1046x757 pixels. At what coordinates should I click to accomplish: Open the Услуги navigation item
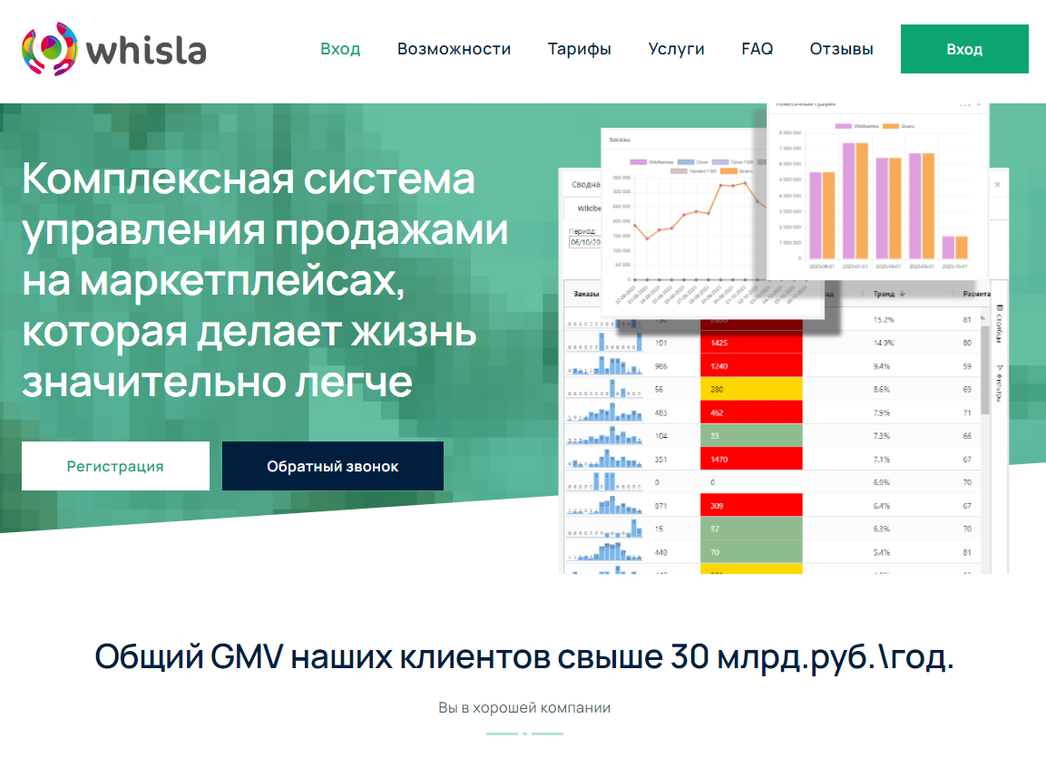click(x=676, y=49)
